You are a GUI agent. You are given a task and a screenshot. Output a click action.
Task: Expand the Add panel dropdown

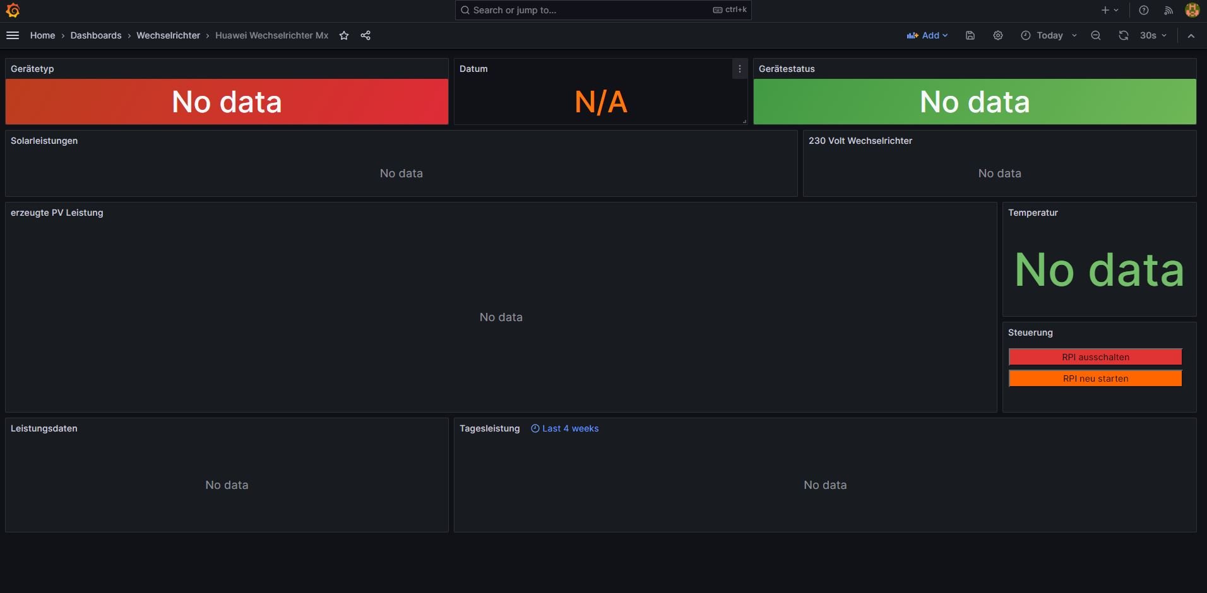[927, 35]
